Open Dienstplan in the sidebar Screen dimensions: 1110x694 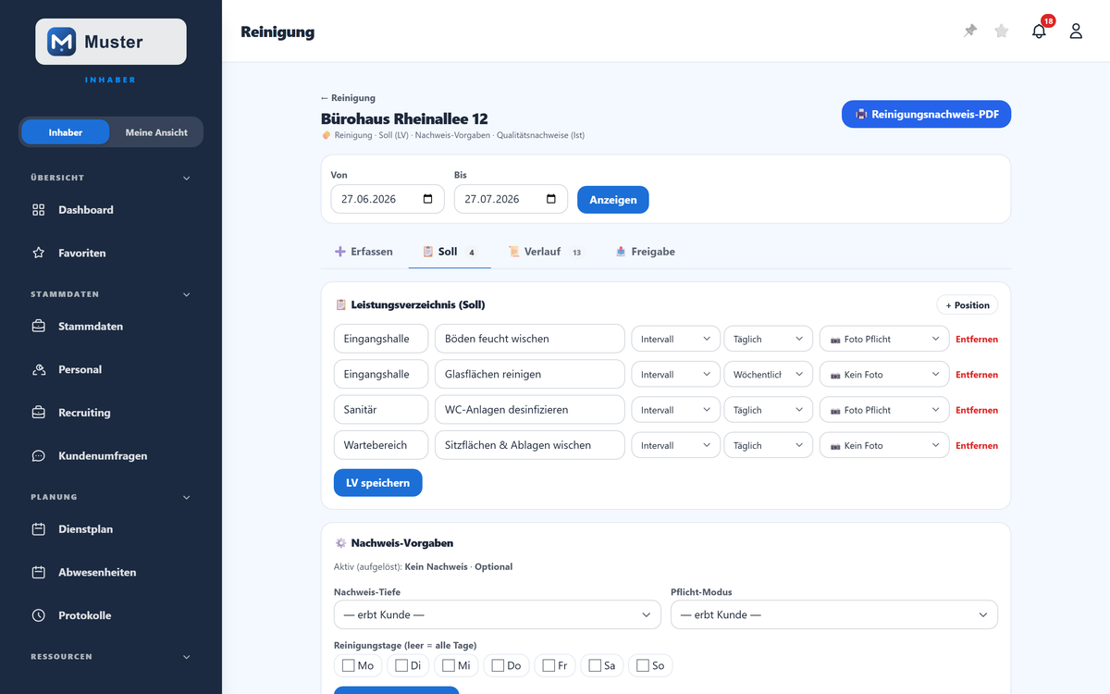[111, 529]
